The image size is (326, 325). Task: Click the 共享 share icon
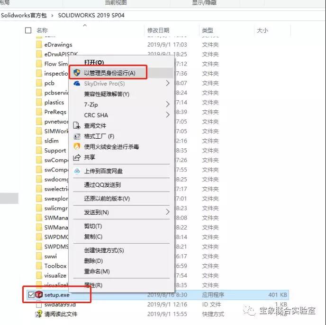click(77, 157)
